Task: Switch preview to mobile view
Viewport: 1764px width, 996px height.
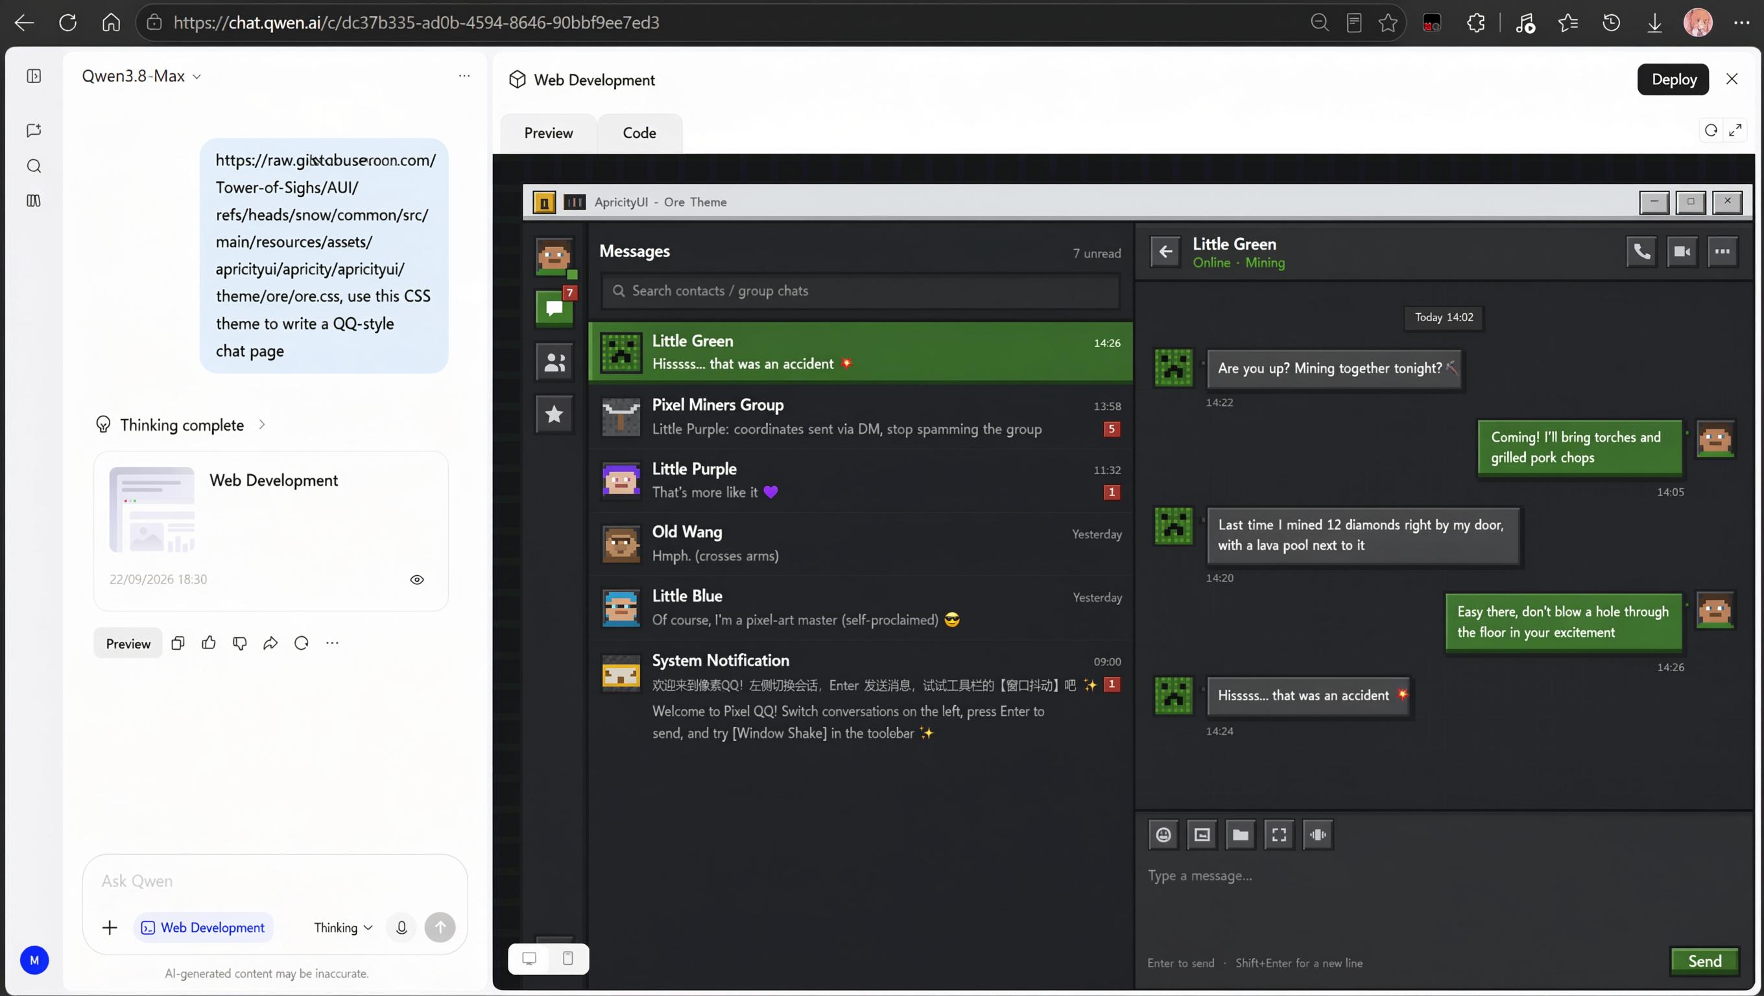Action: pos(567,958)
